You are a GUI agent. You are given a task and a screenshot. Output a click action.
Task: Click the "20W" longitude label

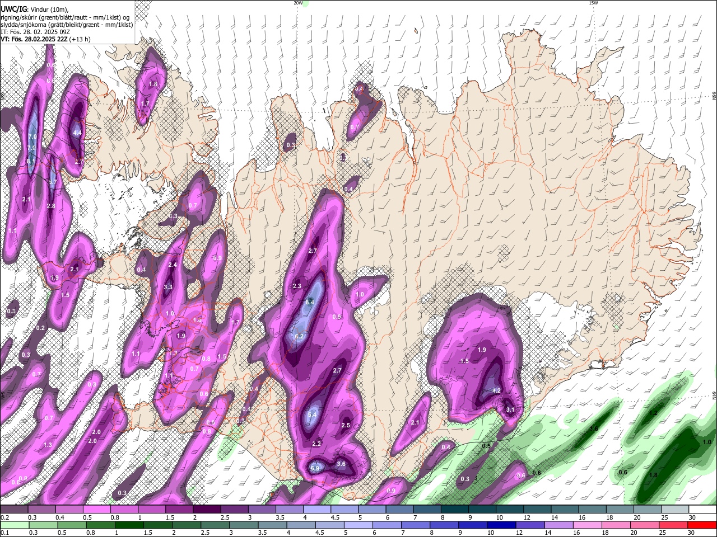click(298, 3)
